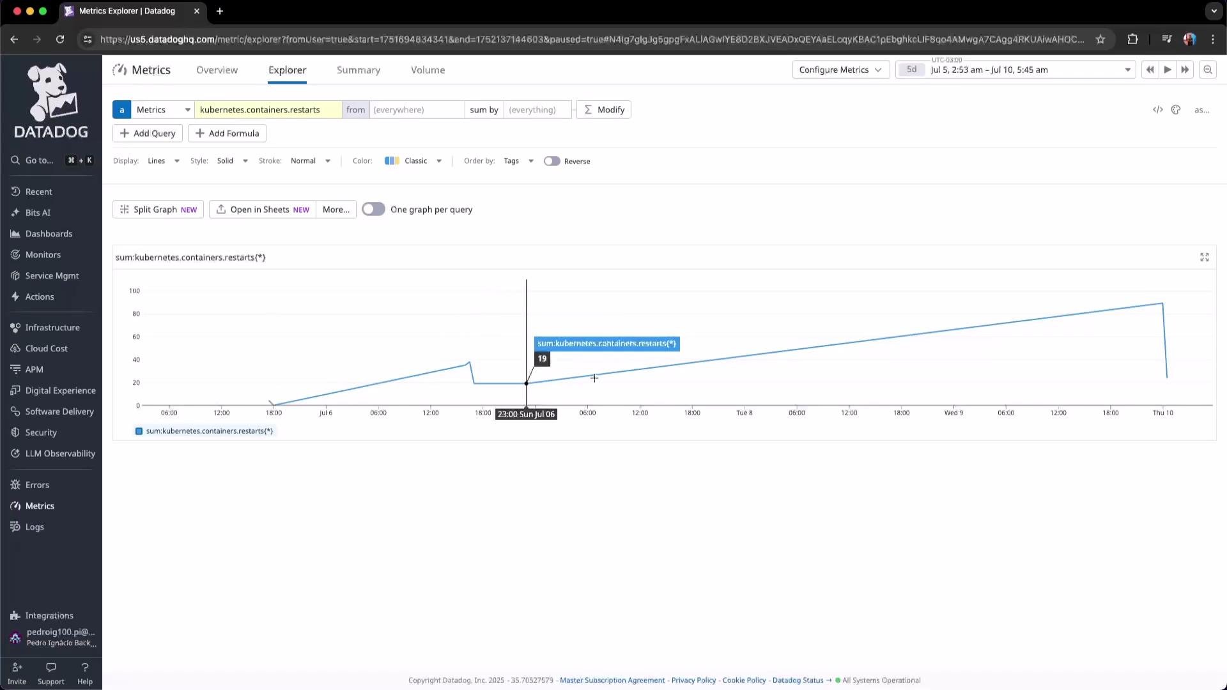1227x690 pixels.
Task: Open graph color palette icon
Action: coord(1176,110)
